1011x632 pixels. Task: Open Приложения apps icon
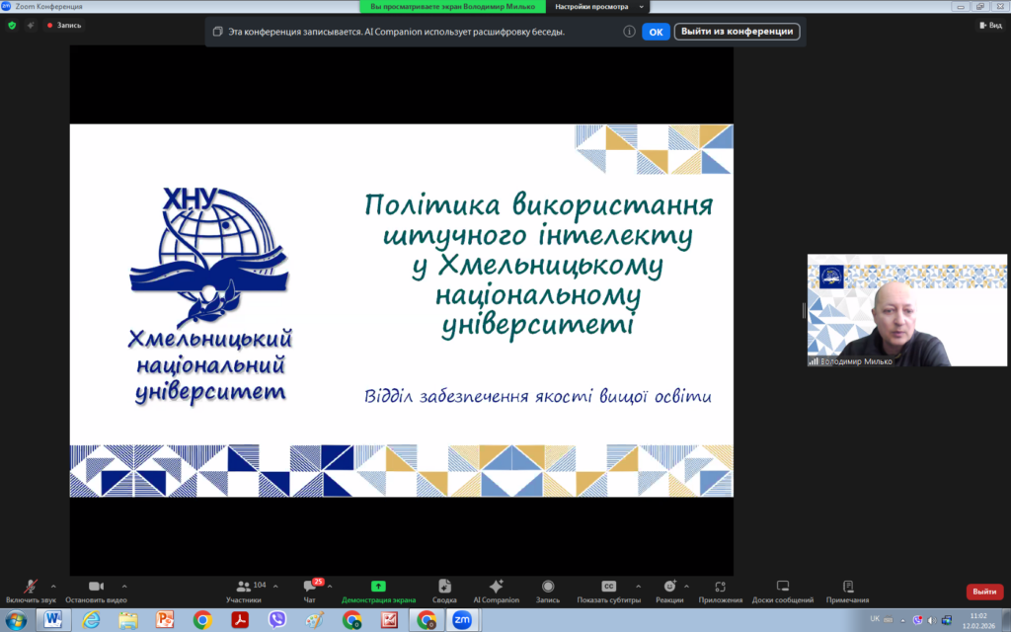(720, 587)
